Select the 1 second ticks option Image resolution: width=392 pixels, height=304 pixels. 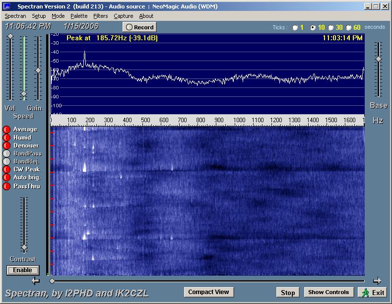[295, 27]
